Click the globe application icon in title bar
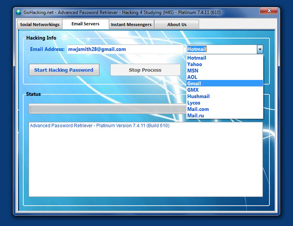 (19, 12)
